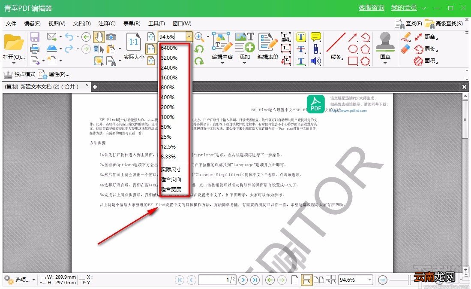Open the 编辑表单 edit form tool

[x=267, y=46]
